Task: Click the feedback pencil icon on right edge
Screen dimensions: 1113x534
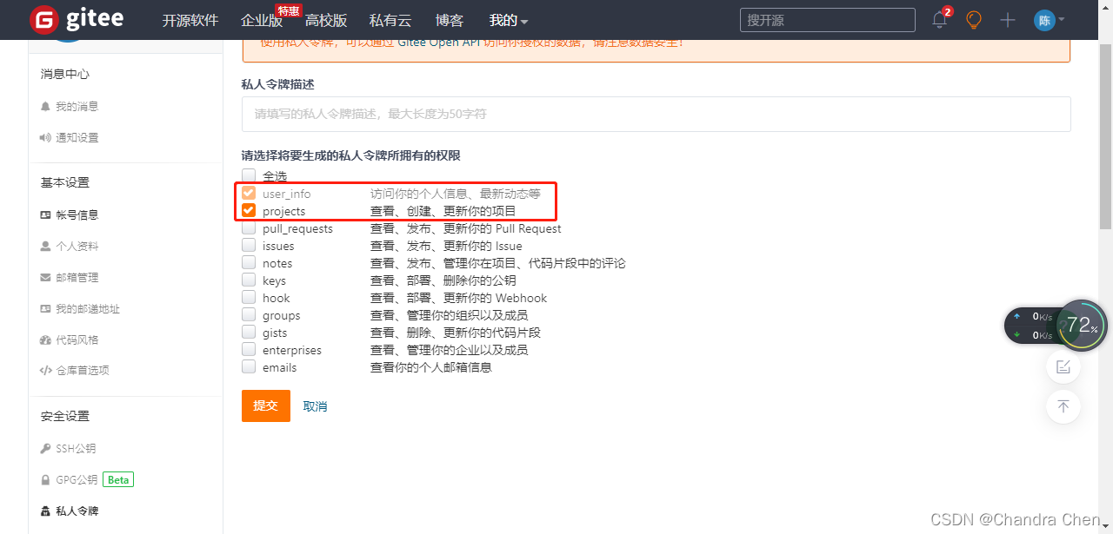Action: pyautogui.click(x=1063, y=366)
